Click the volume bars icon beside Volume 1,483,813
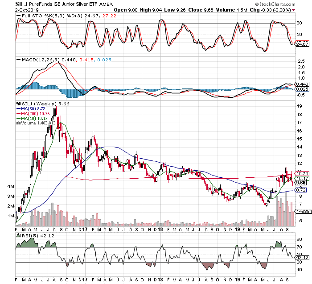This screenshot has height=284, width=312. point(19,123)
